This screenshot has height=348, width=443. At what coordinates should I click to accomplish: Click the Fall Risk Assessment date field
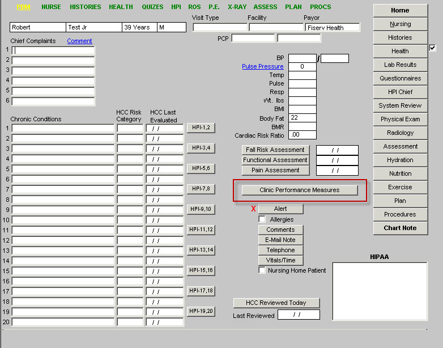337,150
